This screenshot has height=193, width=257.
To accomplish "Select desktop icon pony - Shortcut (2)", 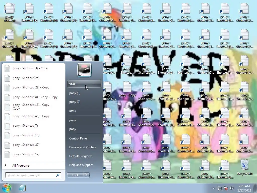I will [10, 39].
